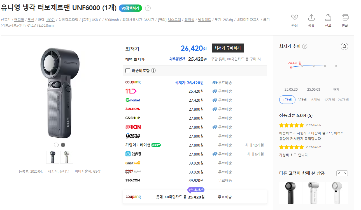Open the 가람이노베이션 Npay seller
Screen dimensions: 361x210
coord(143,145)
